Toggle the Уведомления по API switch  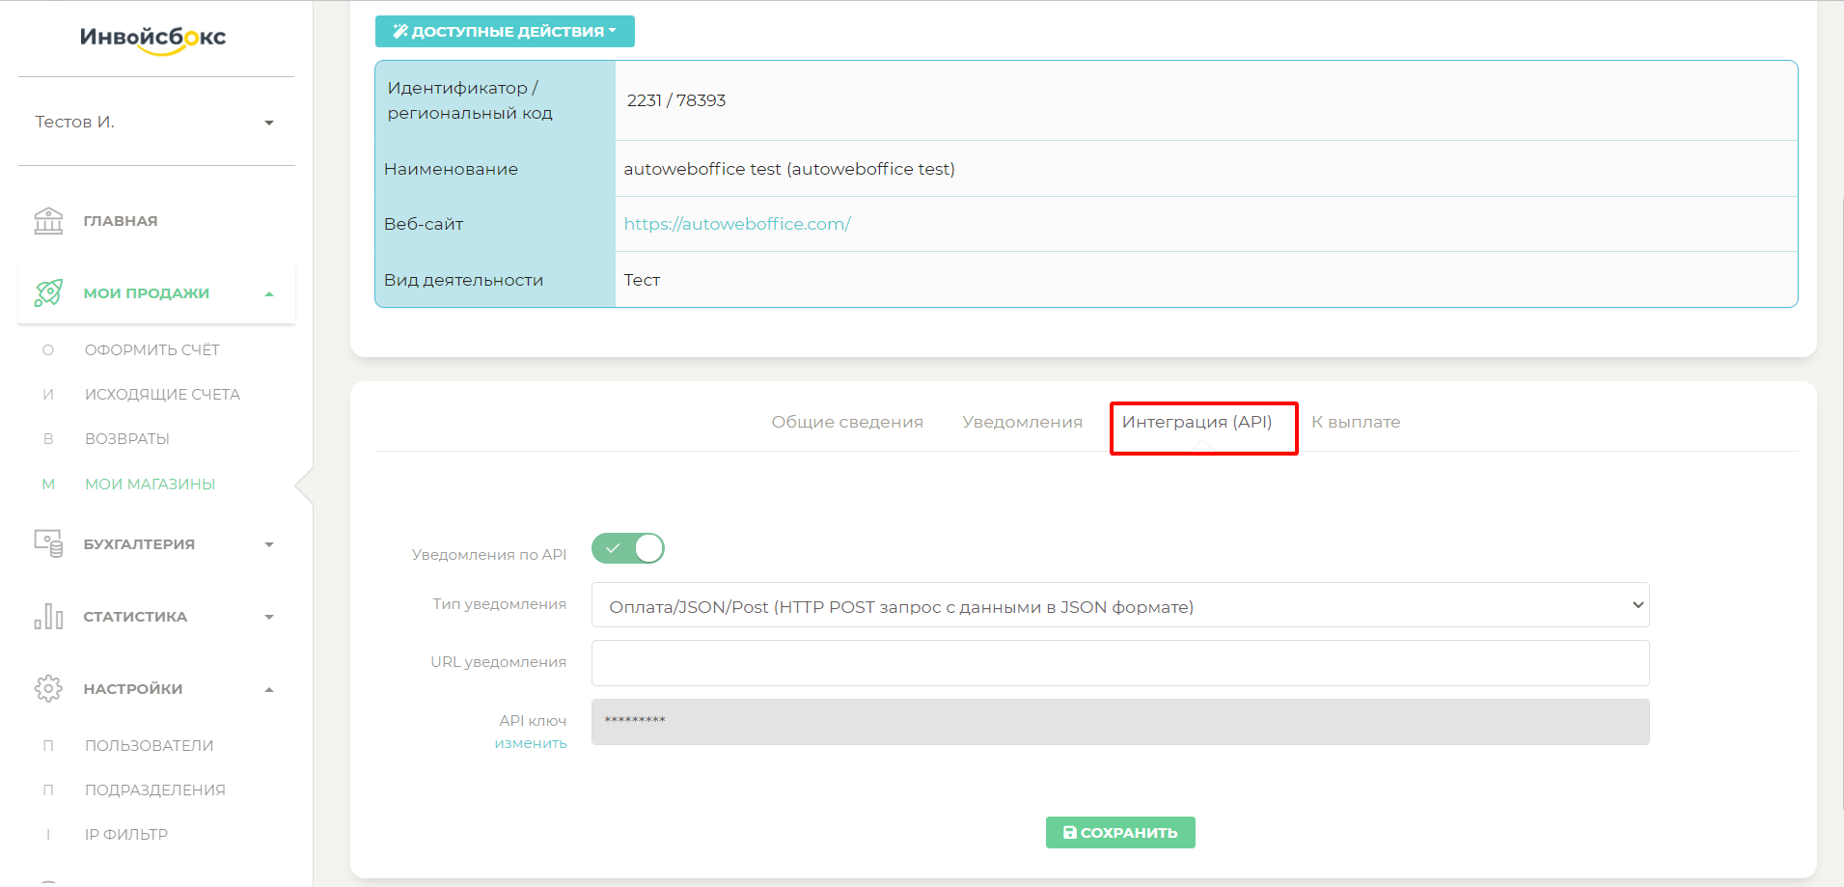click(628, 548)
